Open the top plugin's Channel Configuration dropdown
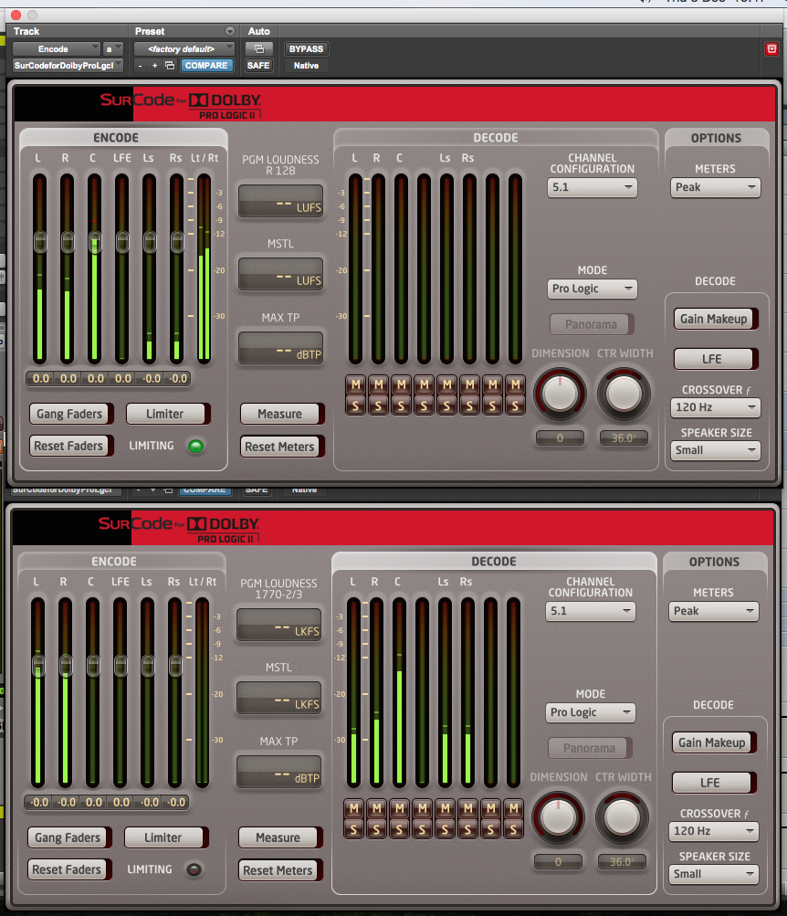This screenshot has height=916, width=787. (592, 187)
